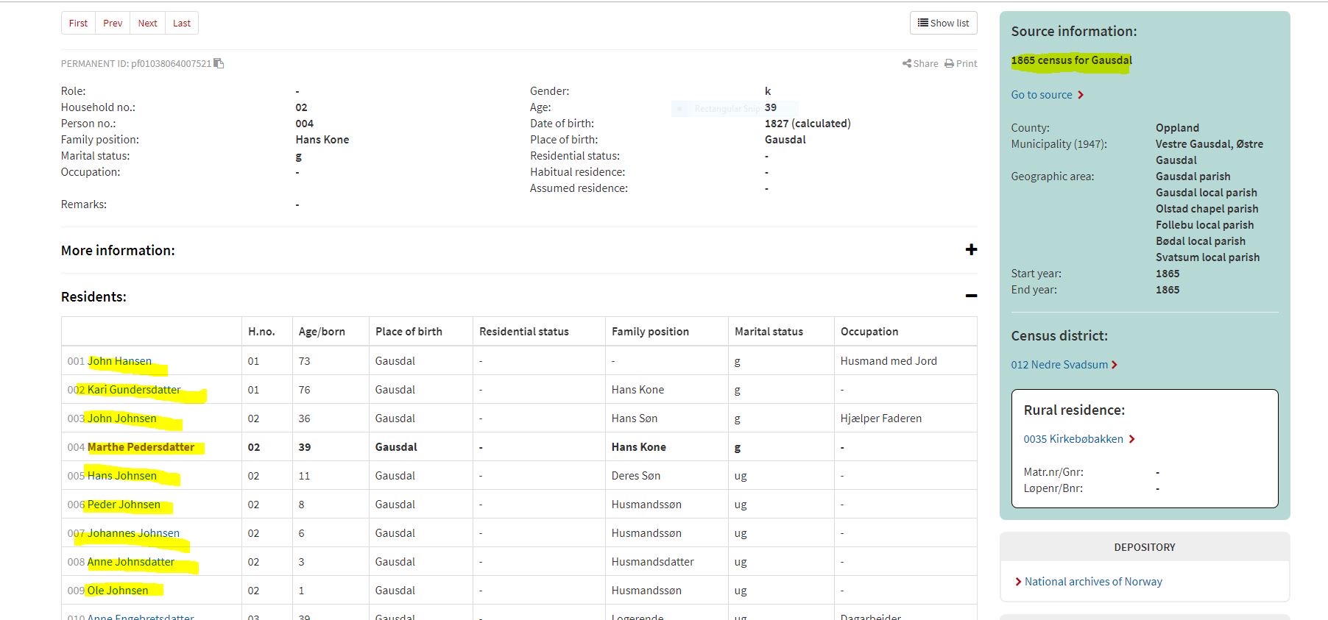This screenshot has height=620, width=1328.
Task: Click arrow before National archives of Norway
Action: pos(1018,582)
